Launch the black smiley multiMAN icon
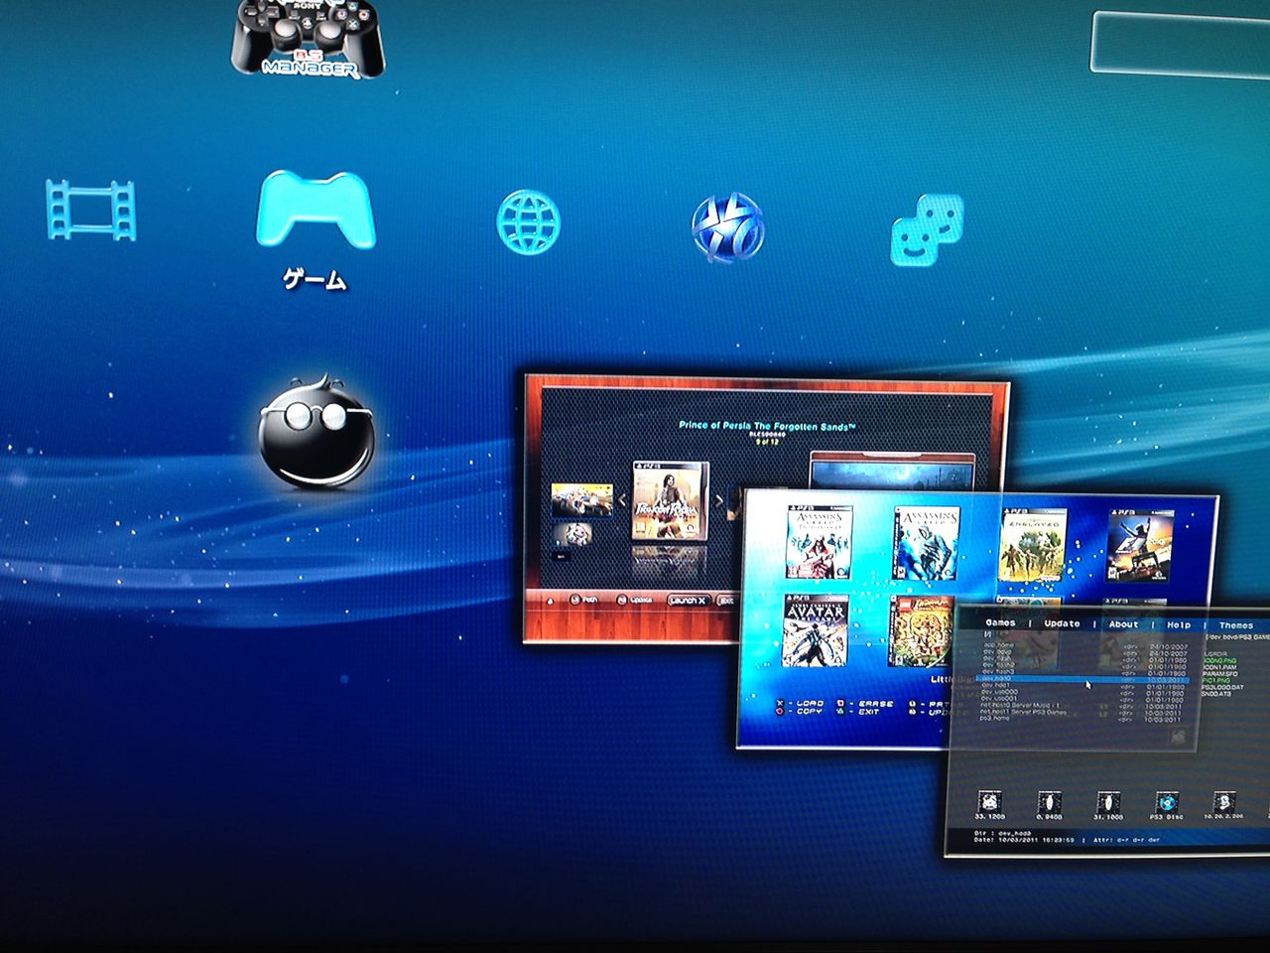Screen dimensions: 1270x953 click(317, 432)
